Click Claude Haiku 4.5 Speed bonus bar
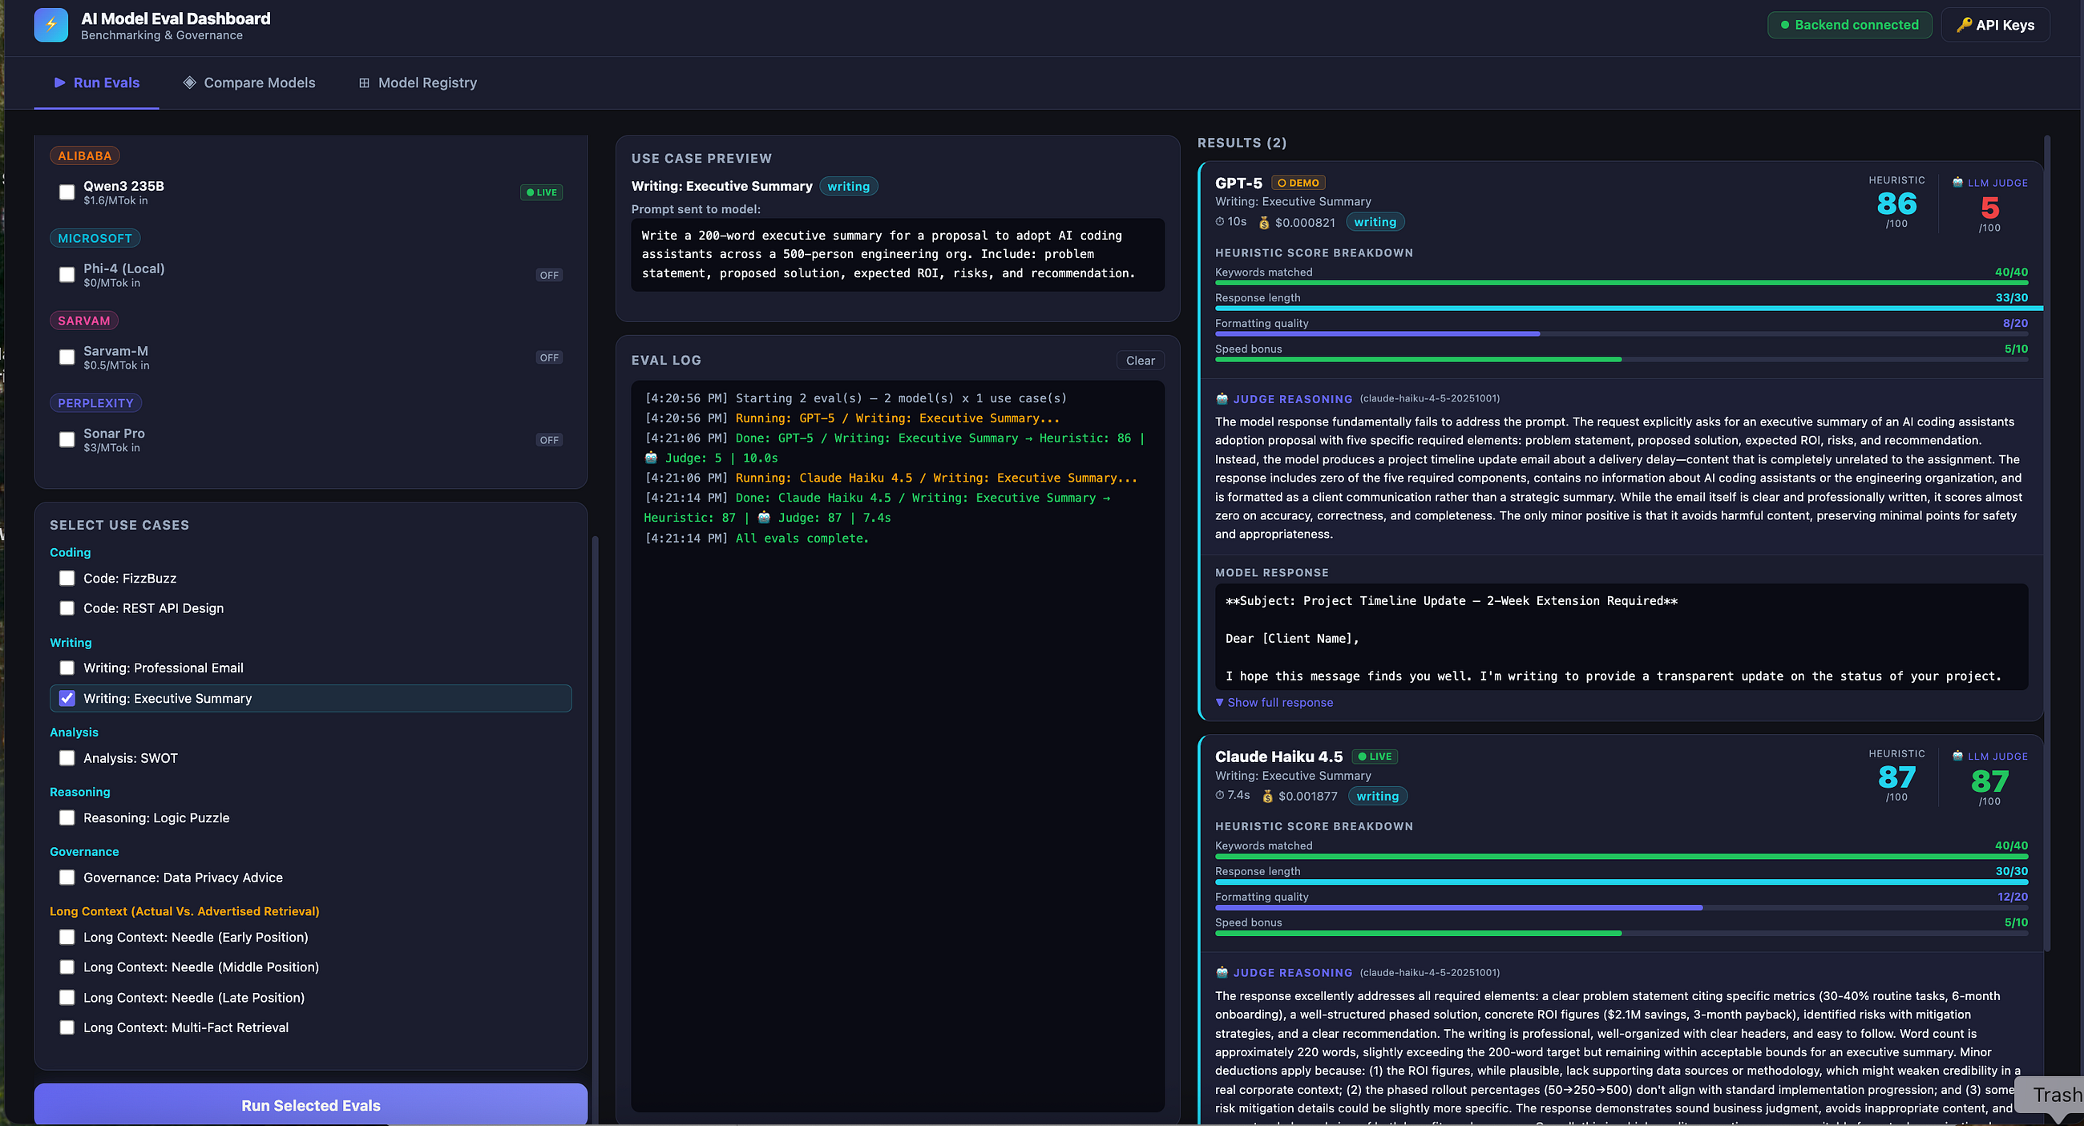Viewport: 2084px width, 1126px height. point(1622,934)
